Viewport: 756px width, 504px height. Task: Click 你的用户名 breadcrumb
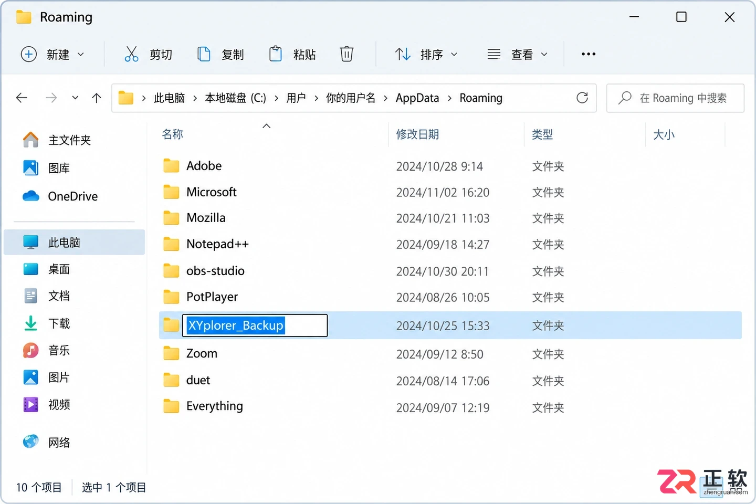tap(351, 98)
